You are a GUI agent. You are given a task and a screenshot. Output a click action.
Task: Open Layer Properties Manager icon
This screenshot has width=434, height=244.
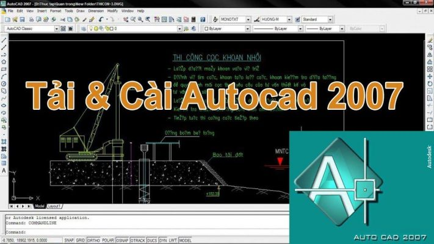[x=83, y=29]
